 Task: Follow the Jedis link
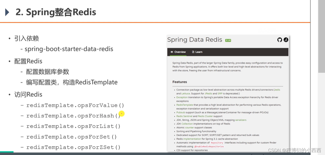pos(277,90)
